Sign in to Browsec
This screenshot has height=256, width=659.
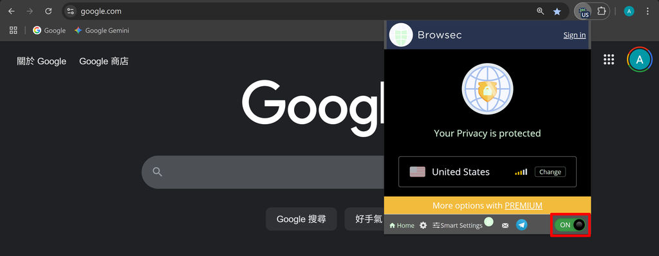point(575,35)
